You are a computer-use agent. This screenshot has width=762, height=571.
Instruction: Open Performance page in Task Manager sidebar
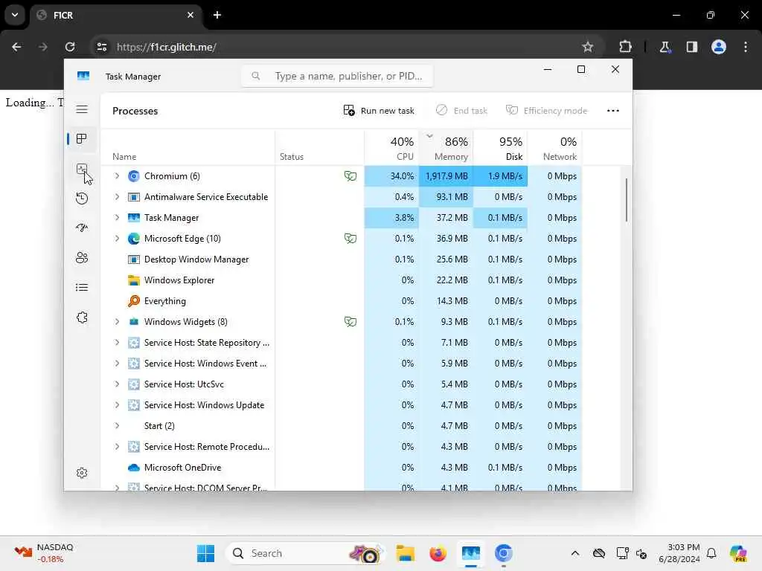click(82, 169)
